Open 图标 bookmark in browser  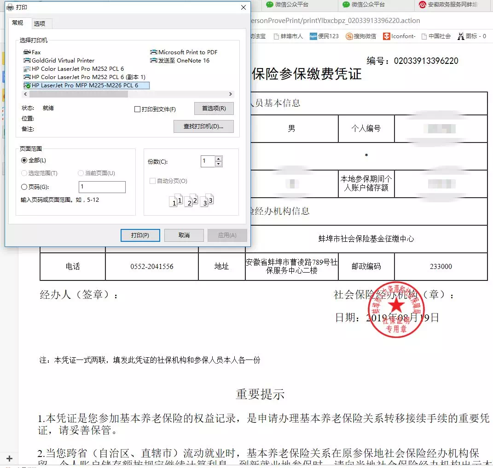coord(472,36)
